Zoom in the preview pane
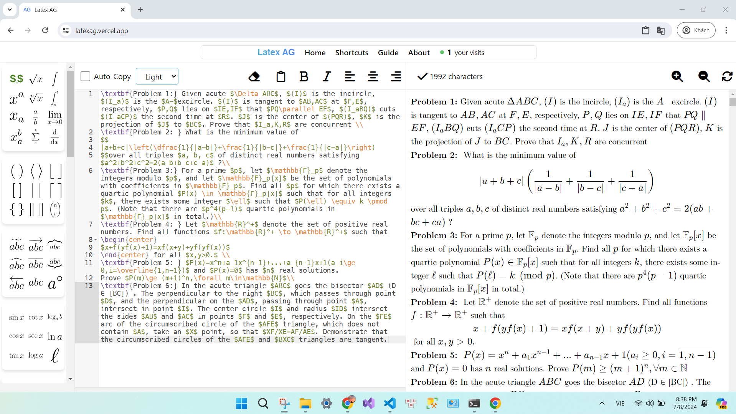 (677, 76)
